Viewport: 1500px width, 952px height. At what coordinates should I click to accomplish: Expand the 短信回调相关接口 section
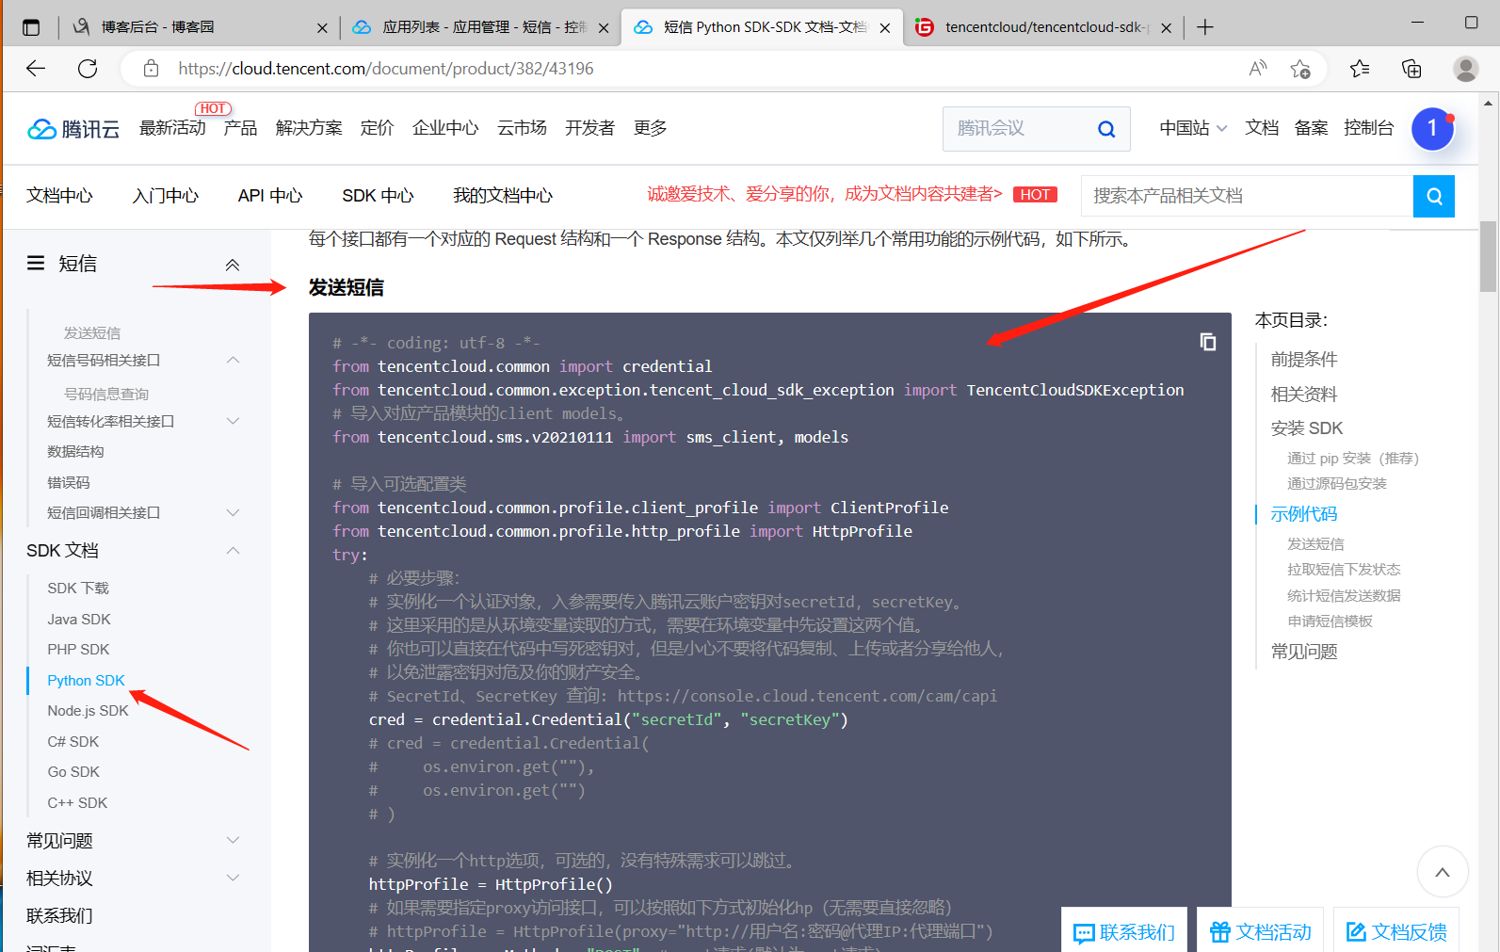[234, 512]
